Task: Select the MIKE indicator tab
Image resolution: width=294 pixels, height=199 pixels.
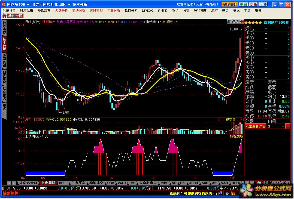Action: 164,183
